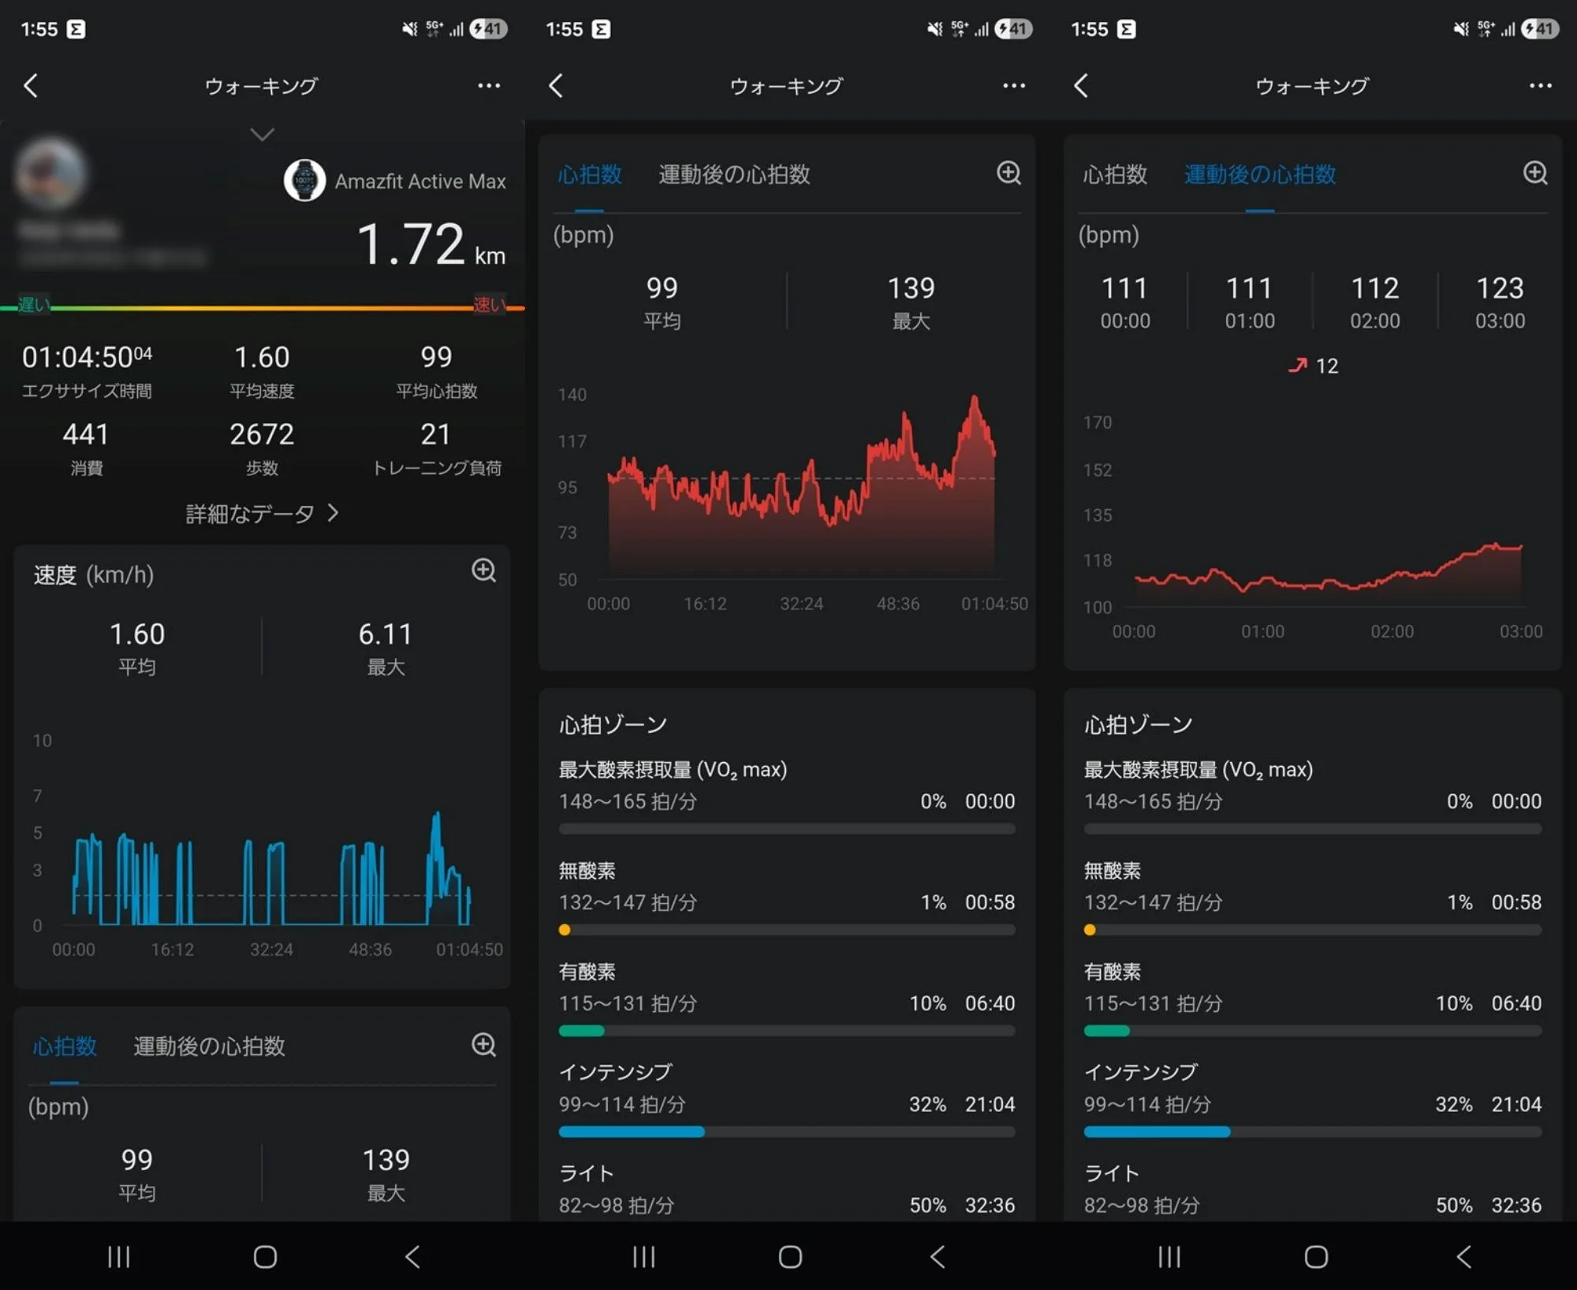Select 心拍数 tab on right screen
Viewport: 1577px width, 1290px height.
(x=1114, y=174)
